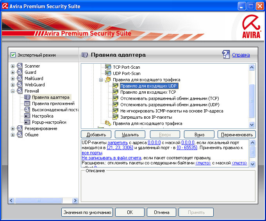The width and height of the screenshot is (266, 221).
Task: Open Правила приложений section
Action: click(53, 103)
